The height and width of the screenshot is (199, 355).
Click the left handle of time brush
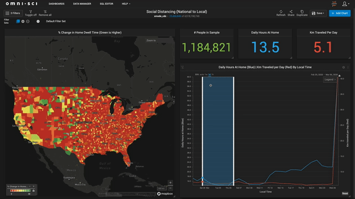[202, 131]
